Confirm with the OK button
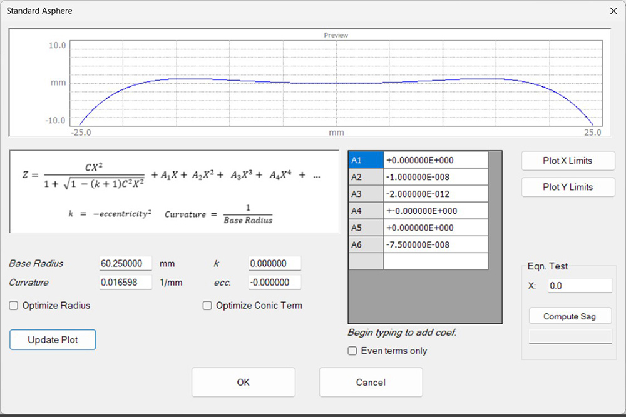626x417 pixels. pos(243,383)
